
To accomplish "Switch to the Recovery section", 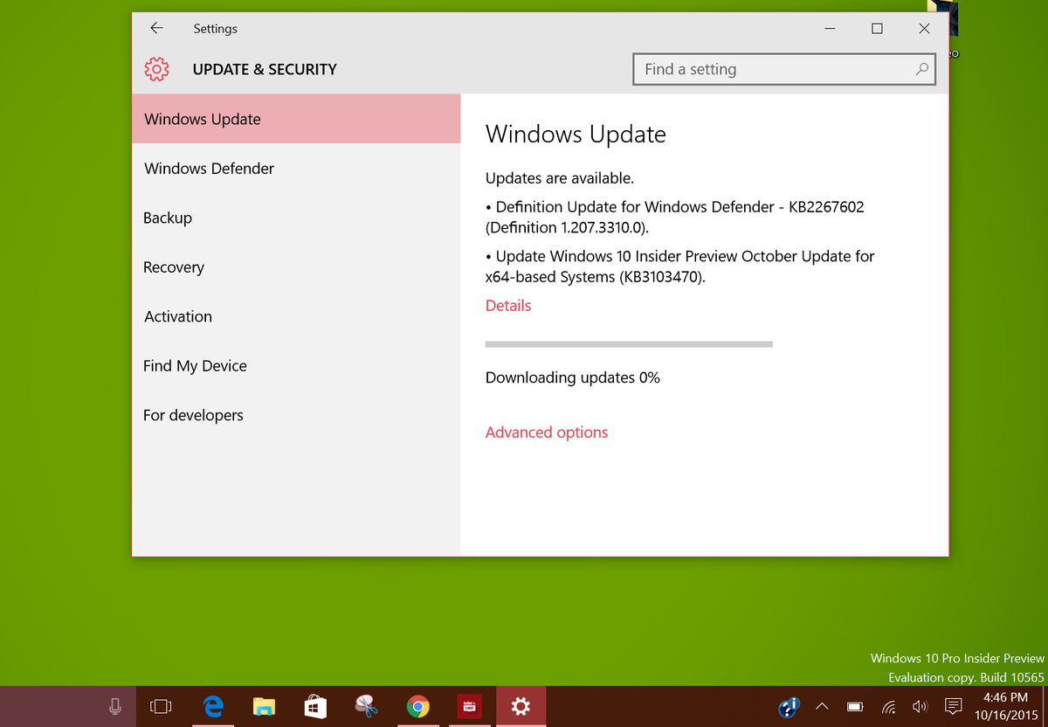I will [173, 267].
